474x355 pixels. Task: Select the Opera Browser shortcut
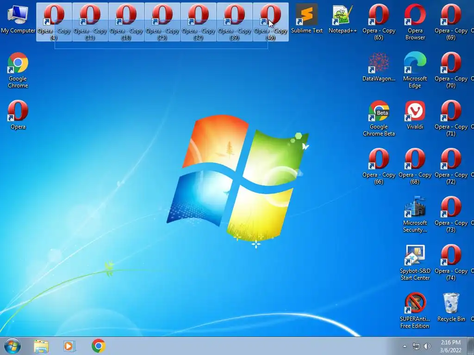coord(415,22)
